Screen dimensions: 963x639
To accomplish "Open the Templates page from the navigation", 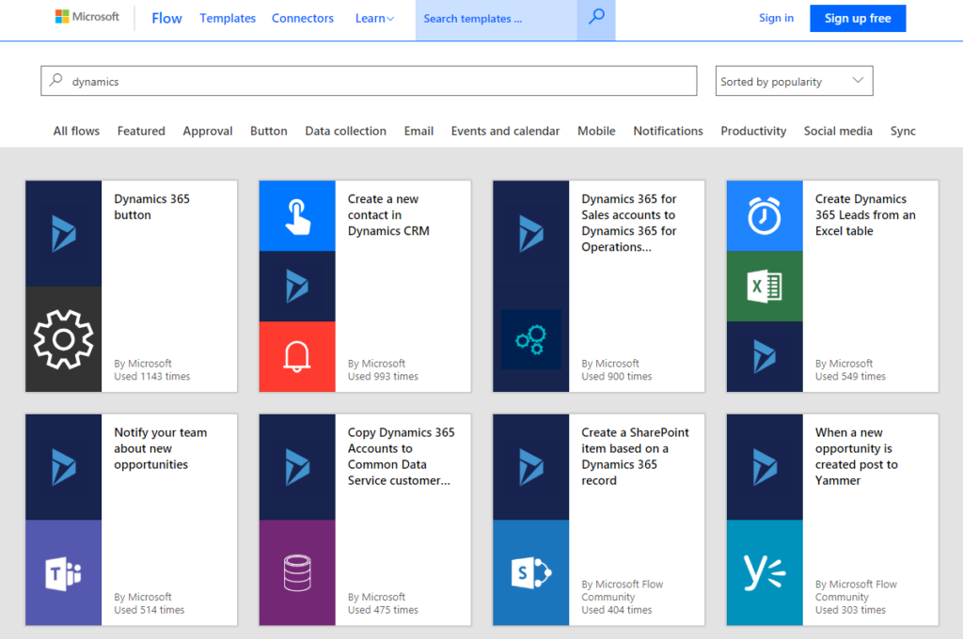I will pyautogui.click(x=228, y=18).
